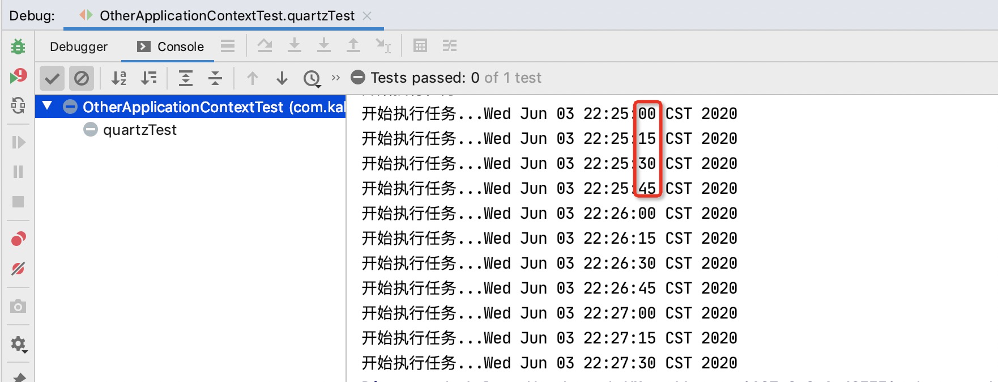Select the Step Into icon
998x382 pixels.
coord(295,45)
